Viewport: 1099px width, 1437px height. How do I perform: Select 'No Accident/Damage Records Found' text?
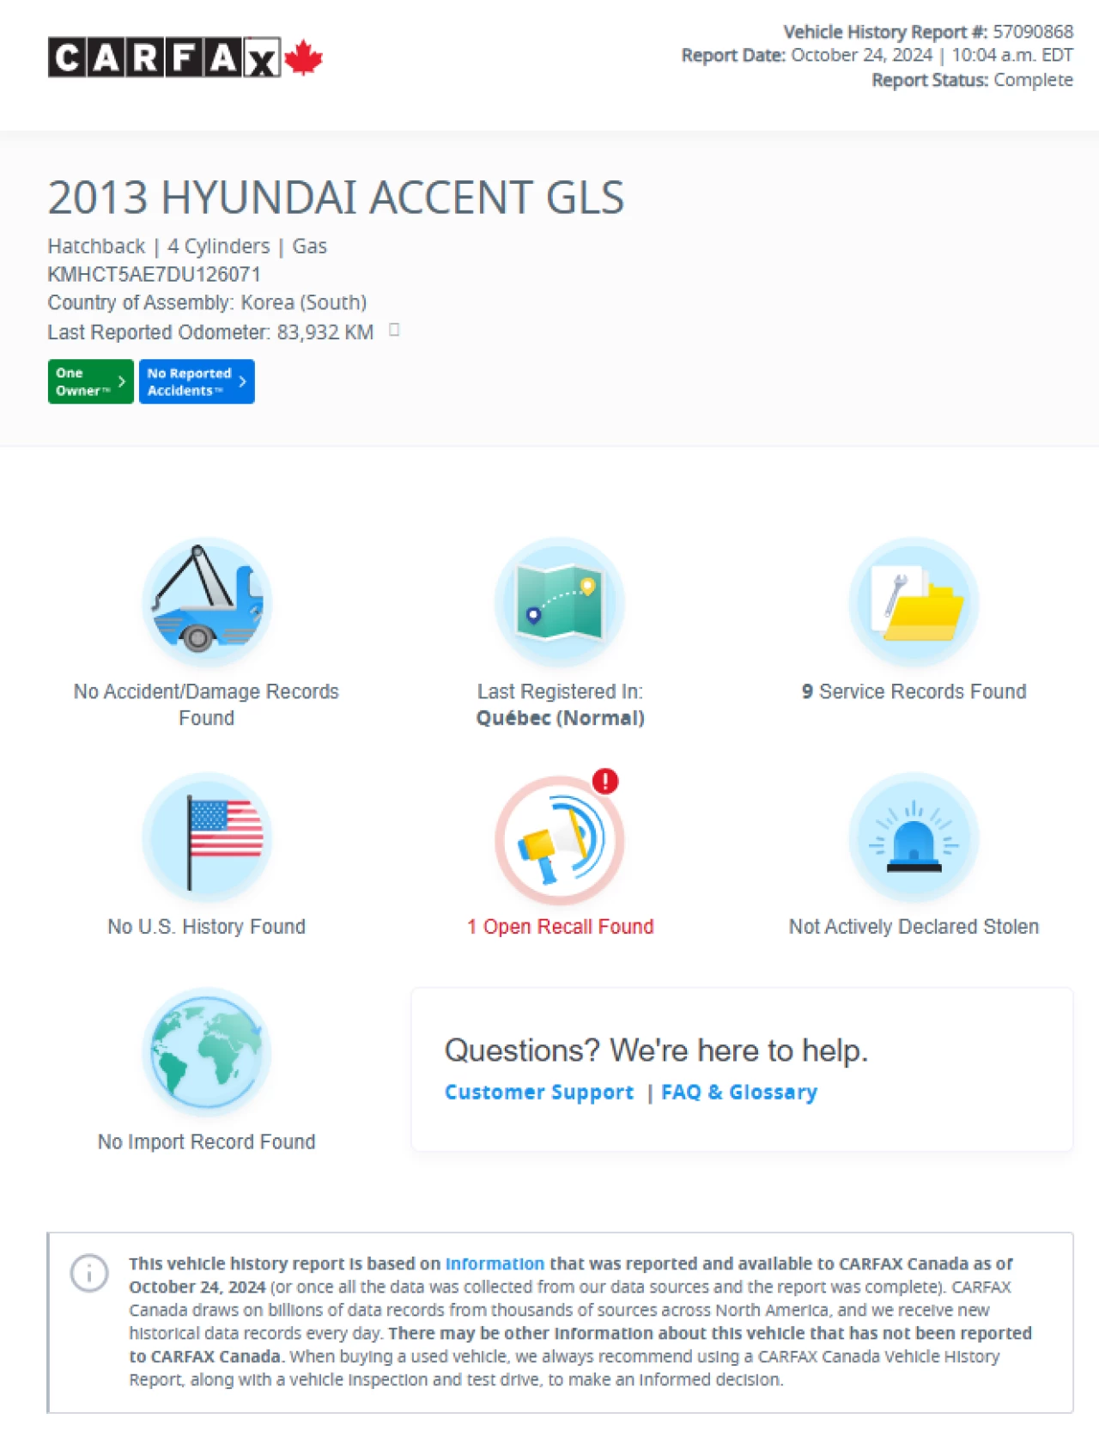(x=206, y=704)
